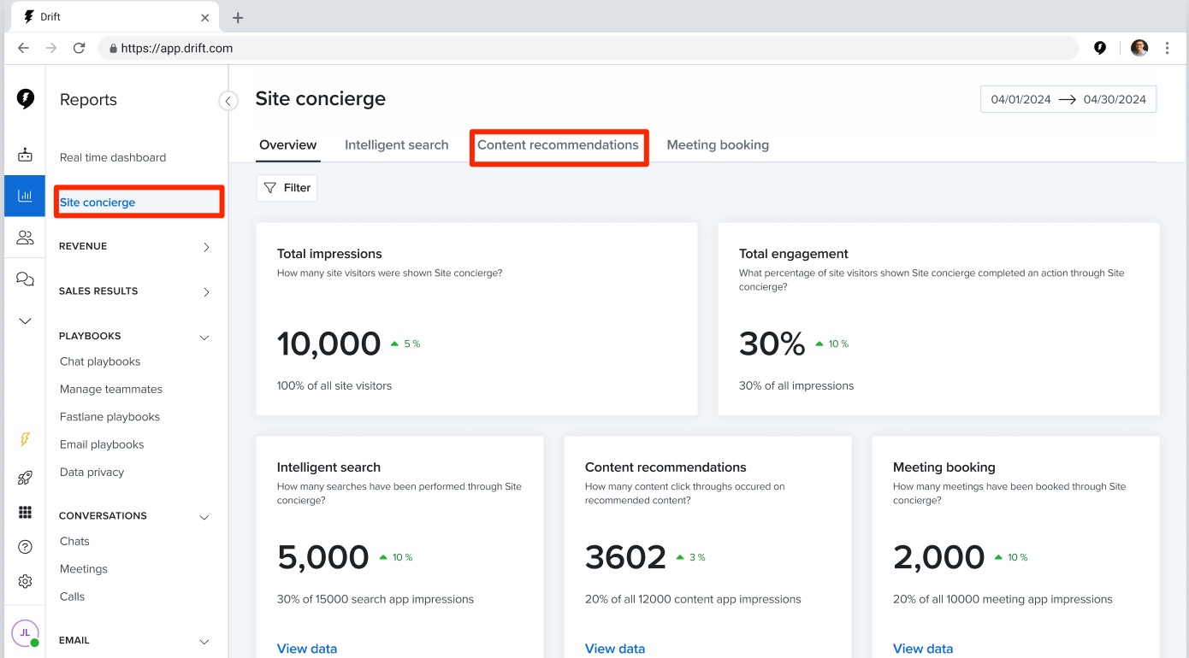The height and width of the screenshot is (658, 1189).
Task: Collapse the EMAIL section chevron
Action: click(x=204, y=642)
